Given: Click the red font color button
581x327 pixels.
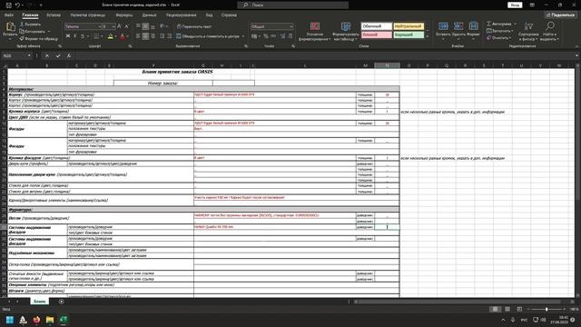Looking at the screenshot, I should point(123,36).
